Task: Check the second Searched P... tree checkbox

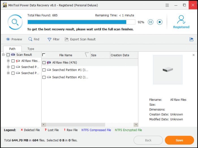Action: 13,73
